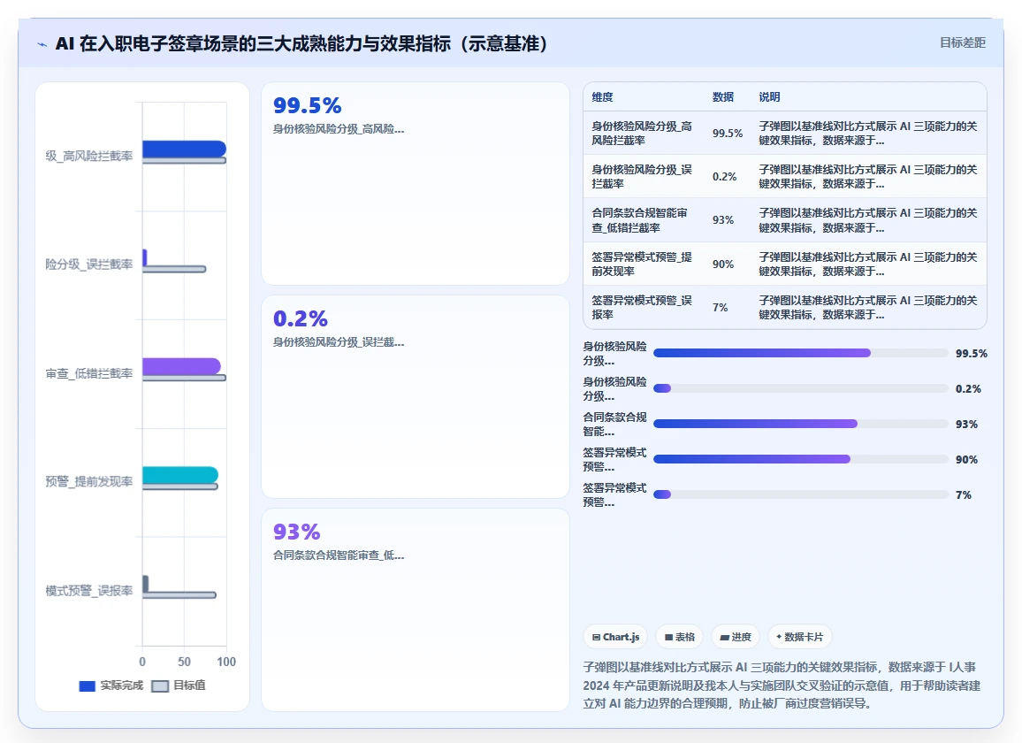Click 合同条款合规智能审查_低… card subtitle
The width and height of the screenshot is (1022, 743).
pos(339,555)
